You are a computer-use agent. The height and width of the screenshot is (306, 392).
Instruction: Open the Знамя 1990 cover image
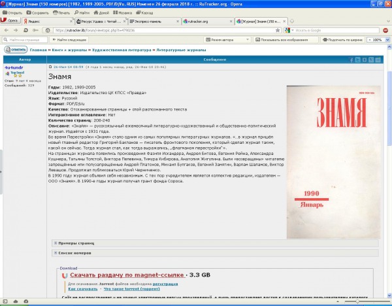pos(333,162)
